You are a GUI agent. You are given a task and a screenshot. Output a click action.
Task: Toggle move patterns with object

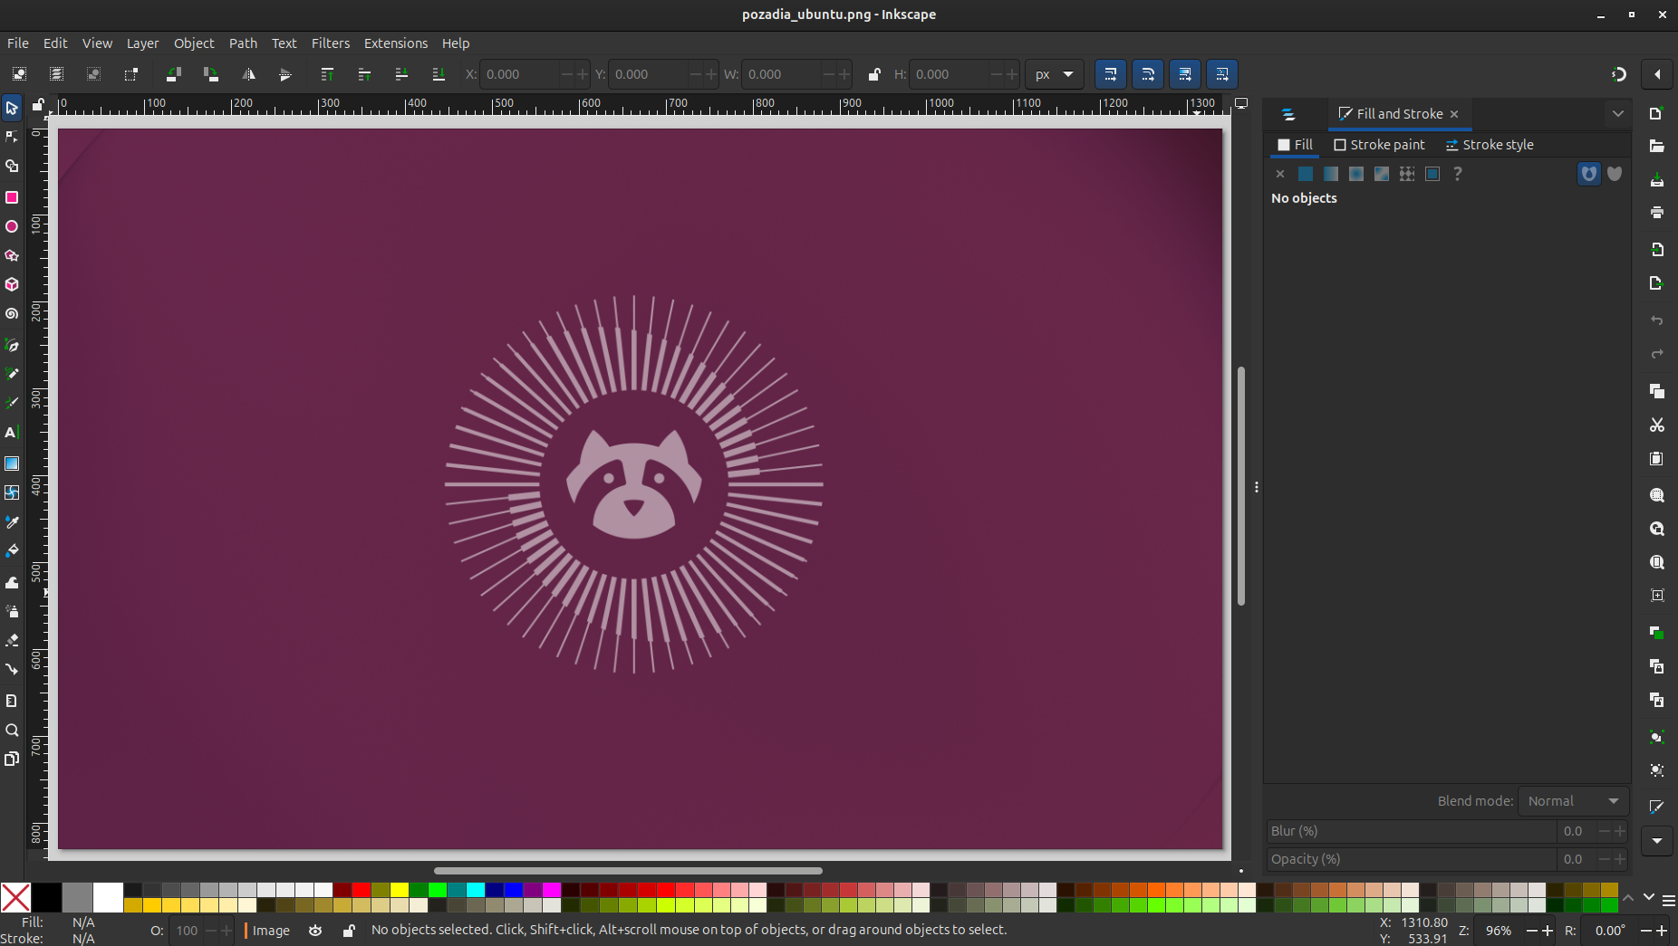coord(1222,74)
